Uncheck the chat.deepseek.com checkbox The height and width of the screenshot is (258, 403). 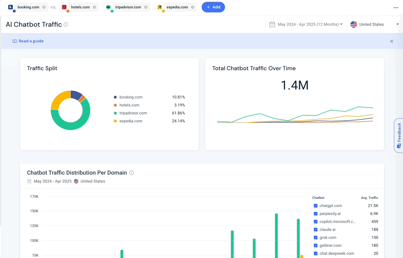coord(316,253)
